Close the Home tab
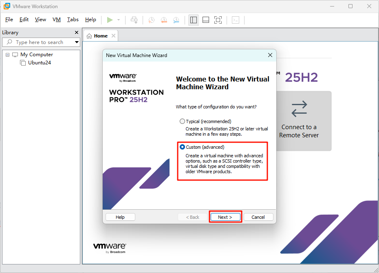Viewport: 379px width, 273px height. click(x=113, y=36)
